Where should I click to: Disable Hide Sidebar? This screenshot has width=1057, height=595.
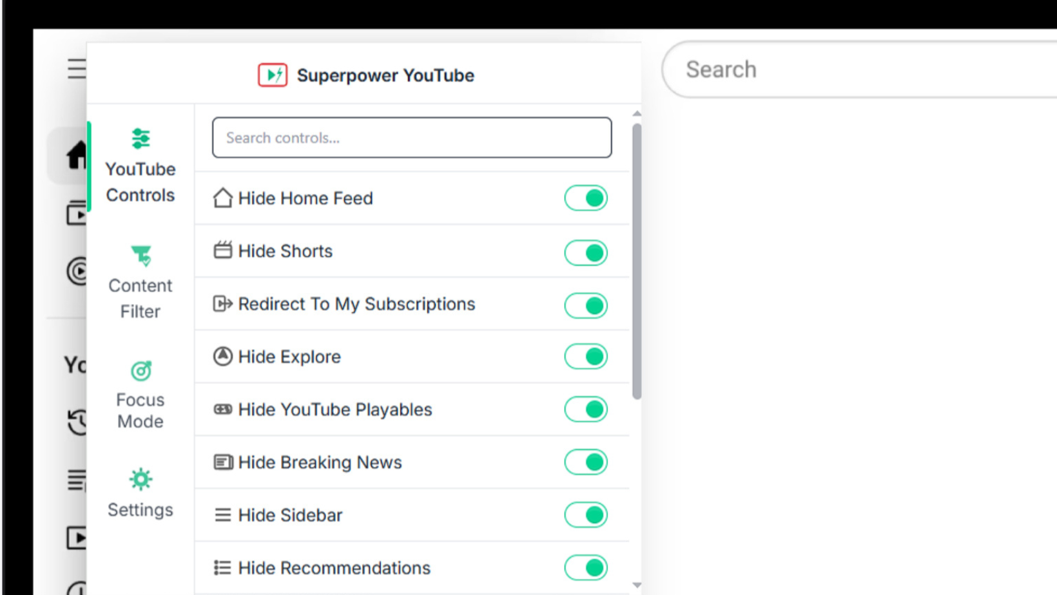585,515
